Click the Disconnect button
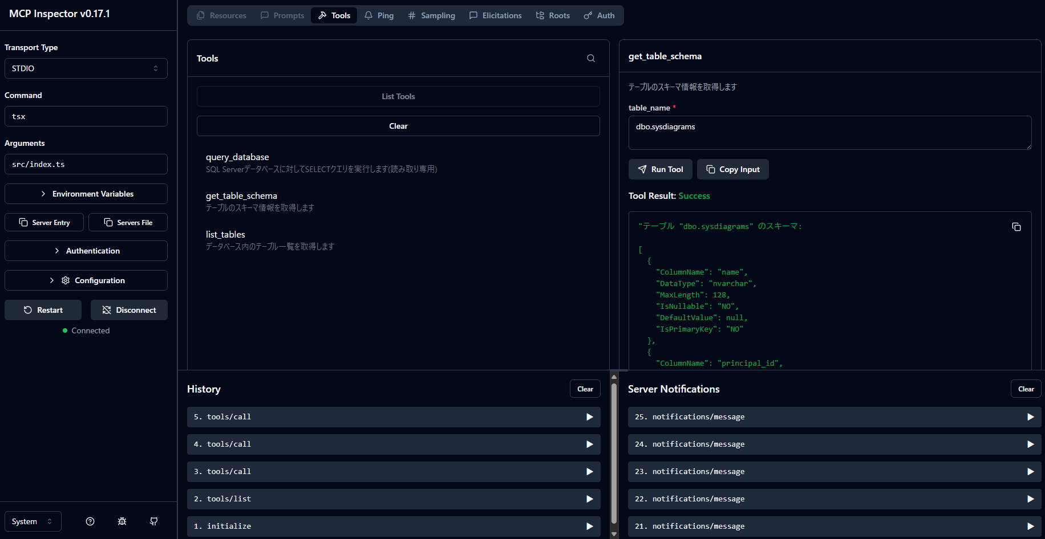Image resolution: width=1045 pixels, height=539 pixels. (x=129, y=310)
